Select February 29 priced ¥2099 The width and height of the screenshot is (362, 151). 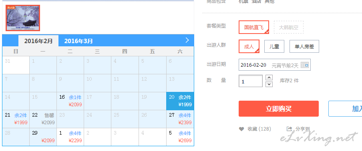pyautogui.click(x=43, y=137)
